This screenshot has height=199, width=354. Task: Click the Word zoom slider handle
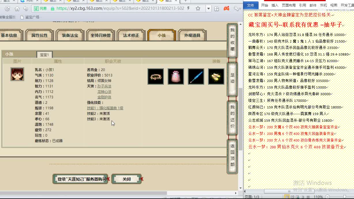[344, 197]
